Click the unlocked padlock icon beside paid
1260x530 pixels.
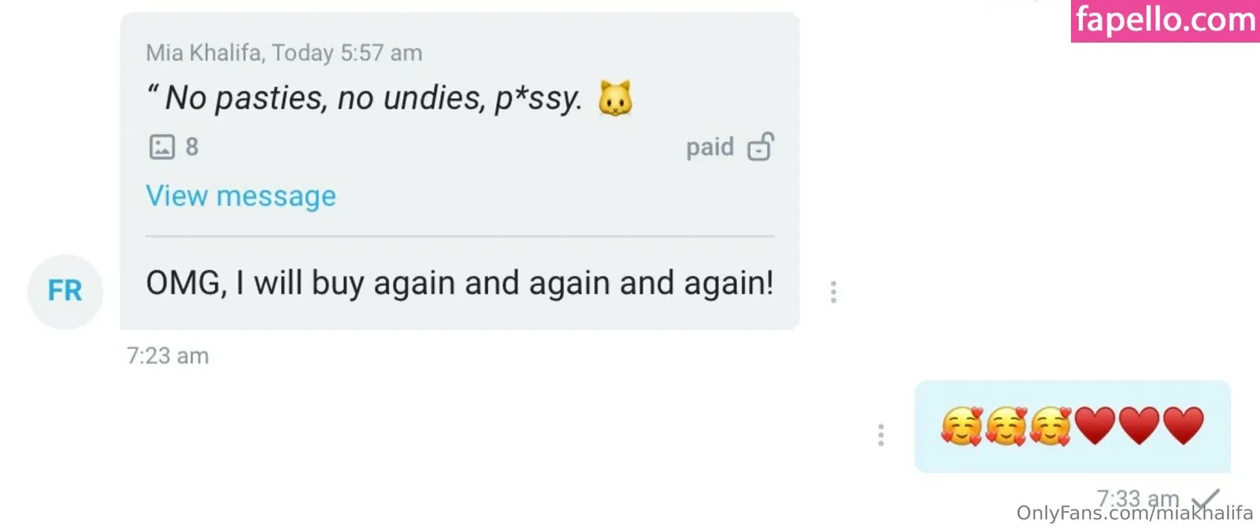(761, 146)
